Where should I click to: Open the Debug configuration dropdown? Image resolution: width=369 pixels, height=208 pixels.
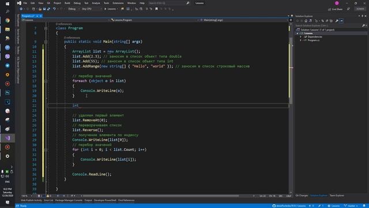[x=74, y=9]
